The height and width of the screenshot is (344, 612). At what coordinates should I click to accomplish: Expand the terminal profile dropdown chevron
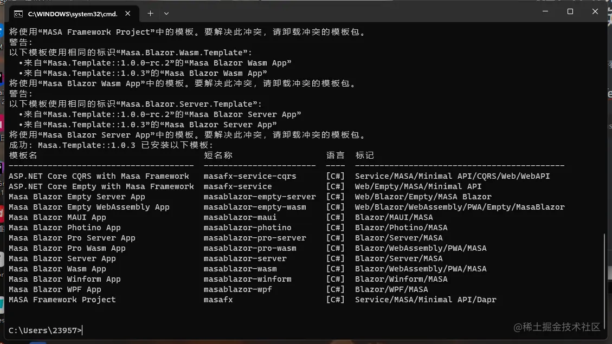click(x=166, y=13)
